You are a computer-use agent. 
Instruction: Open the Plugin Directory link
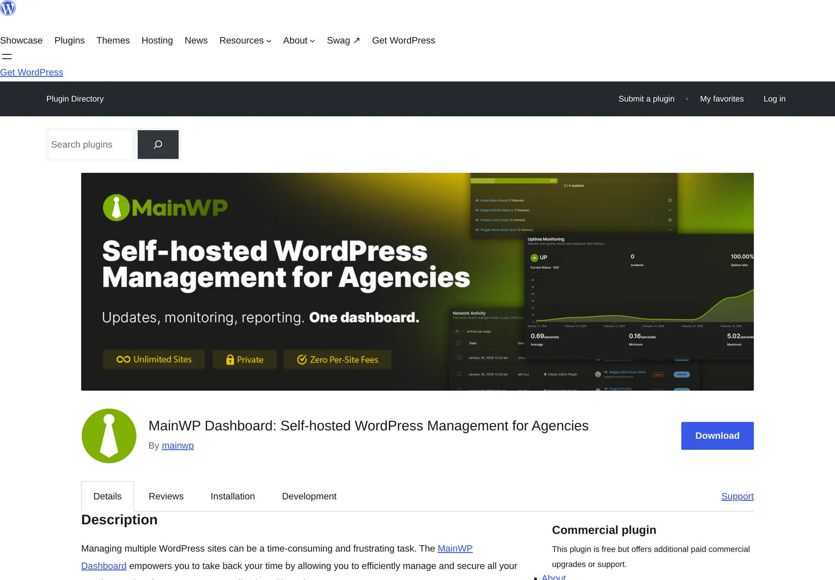(x=75, y=99)
